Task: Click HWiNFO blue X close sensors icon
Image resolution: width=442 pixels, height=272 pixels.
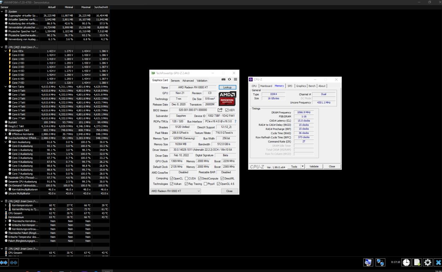Action: (437, 262)
